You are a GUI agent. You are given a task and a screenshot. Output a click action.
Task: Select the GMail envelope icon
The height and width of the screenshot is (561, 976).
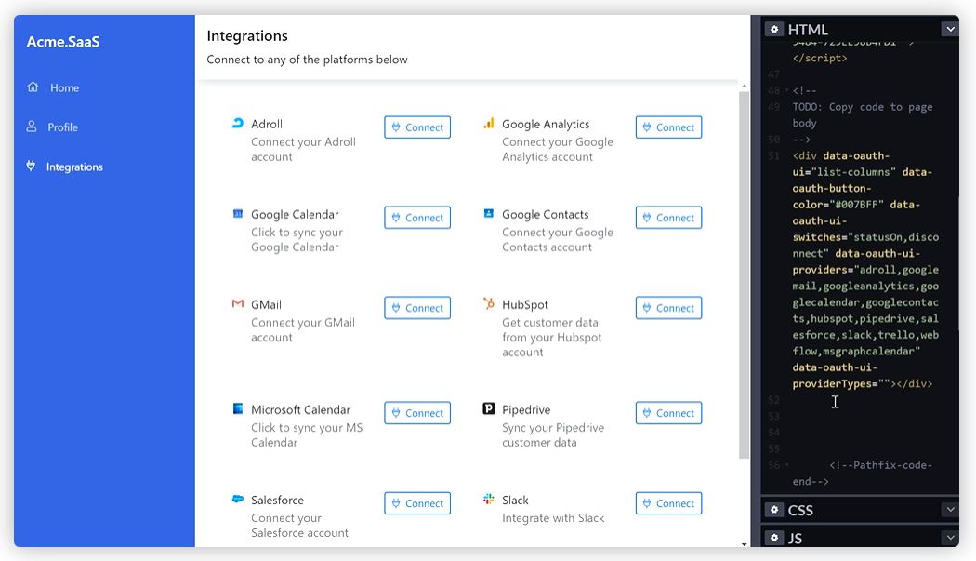click(237, 304)
